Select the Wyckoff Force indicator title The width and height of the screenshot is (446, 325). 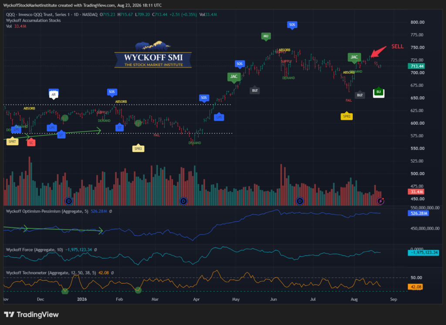[x=34, y=250]
